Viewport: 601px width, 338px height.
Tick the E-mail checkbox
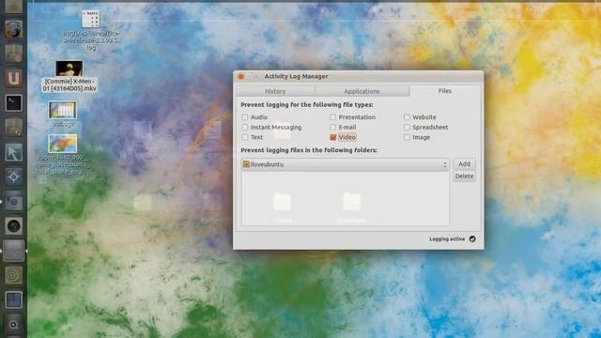coord(332,127)
